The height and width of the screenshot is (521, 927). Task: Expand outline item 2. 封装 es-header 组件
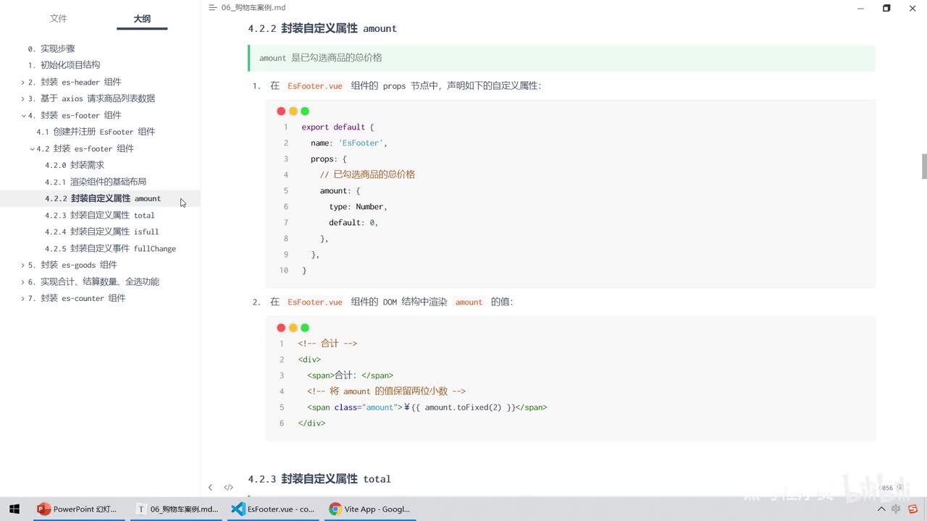click(22, 82)
